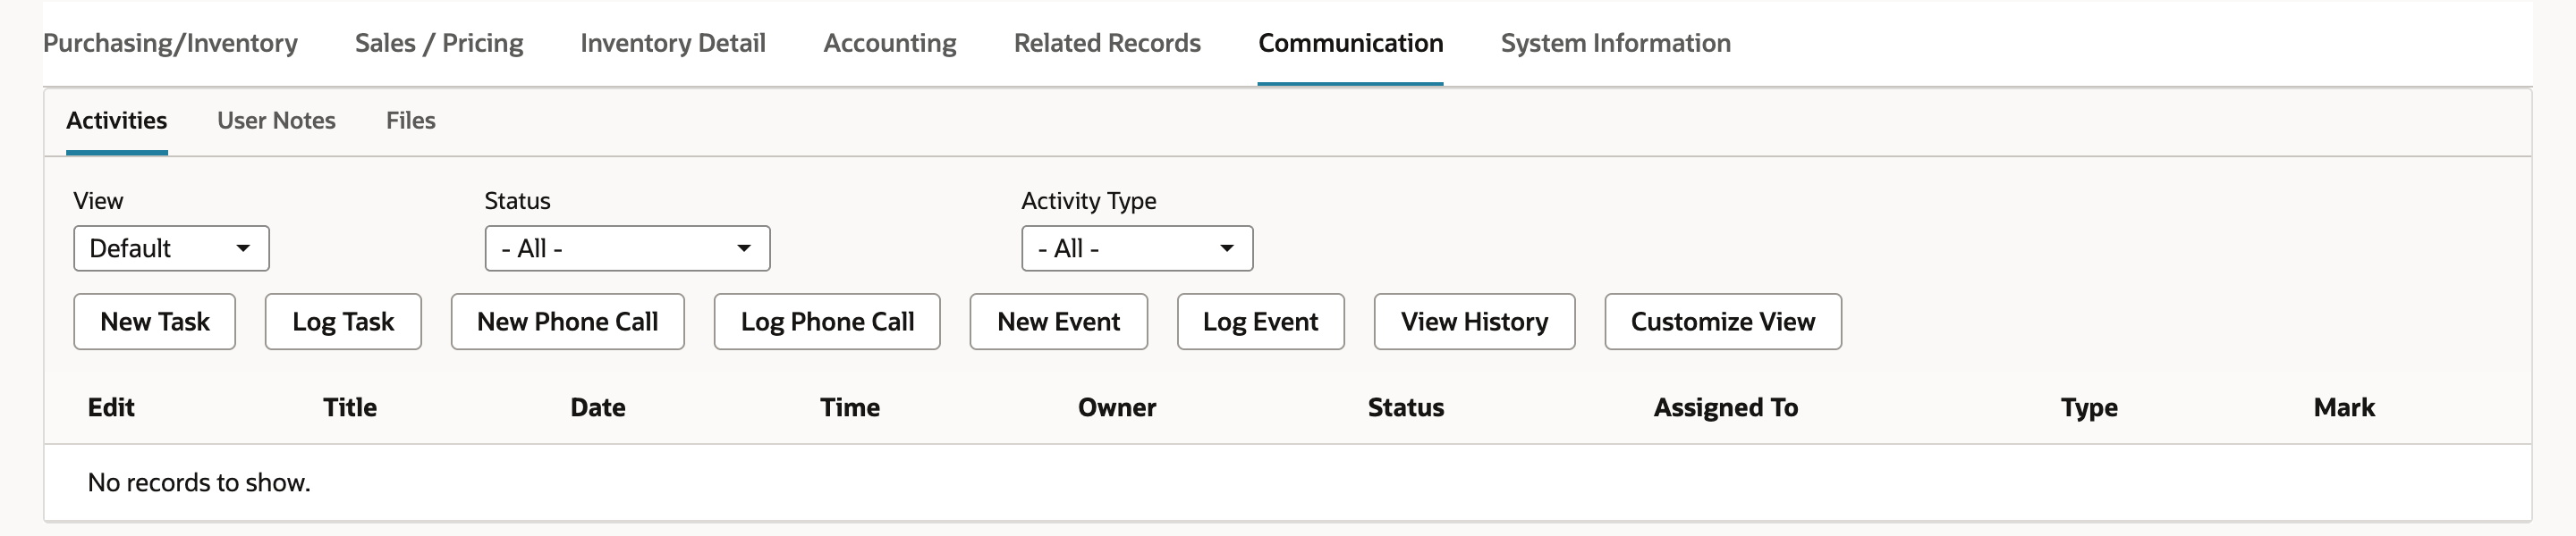Click the Assigned To column header
The image size is (2576, 536).
[1725, 407]
